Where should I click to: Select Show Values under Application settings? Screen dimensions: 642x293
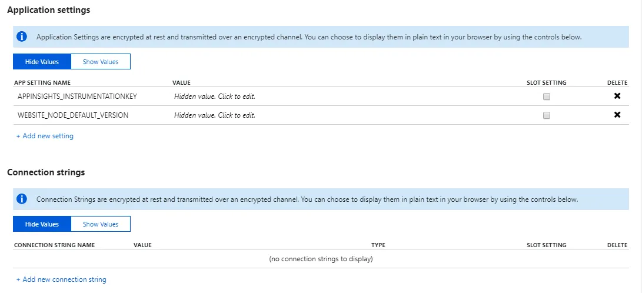pos(100,62)
